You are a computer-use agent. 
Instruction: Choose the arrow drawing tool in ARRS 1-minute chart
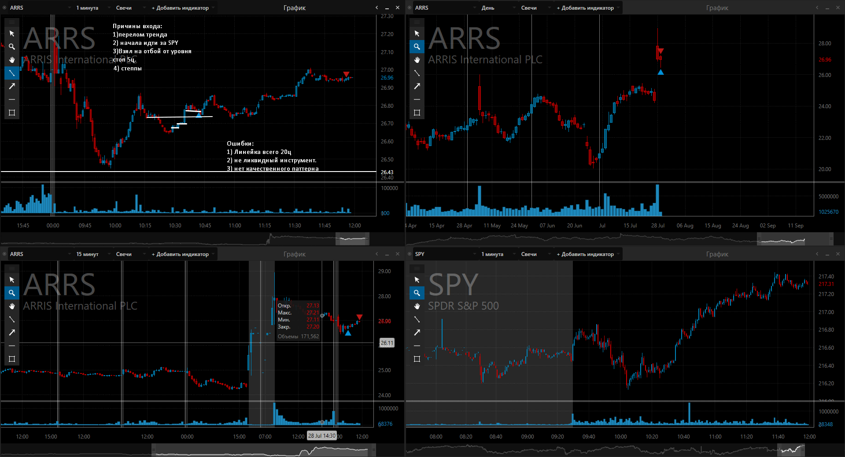[x=12, y=86]
